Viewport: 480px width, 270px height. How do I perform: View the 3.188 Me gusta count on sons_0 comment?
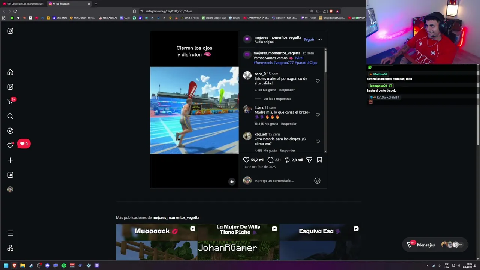265,90
